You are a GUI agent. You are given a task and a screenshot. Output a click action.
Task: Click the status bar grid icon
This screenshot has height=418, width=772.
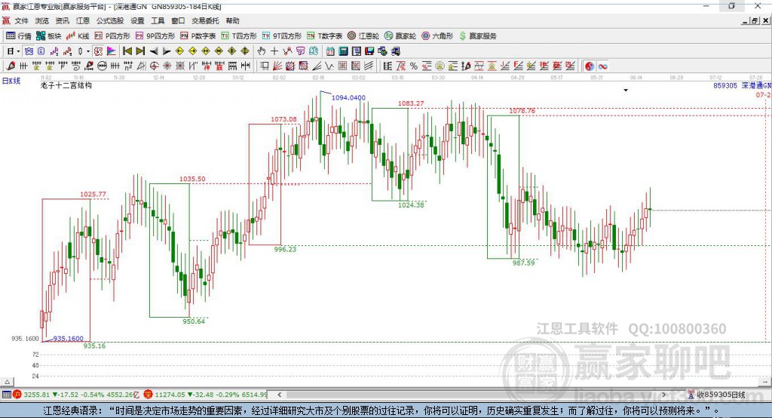[x=6, y=395]
